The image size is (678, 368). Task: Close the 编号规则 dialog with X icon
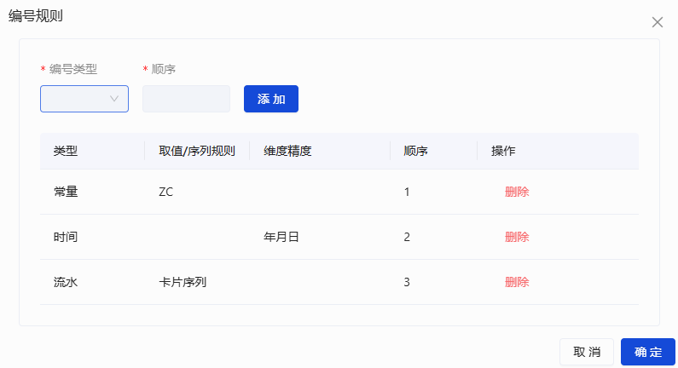click(x=658, y=22)
